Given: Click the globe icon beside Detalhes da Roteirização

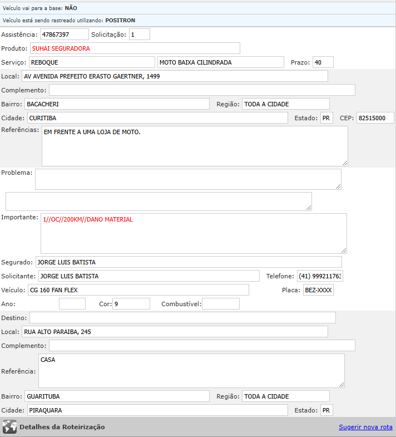Looking at the screenshot, I should [9, 427].
